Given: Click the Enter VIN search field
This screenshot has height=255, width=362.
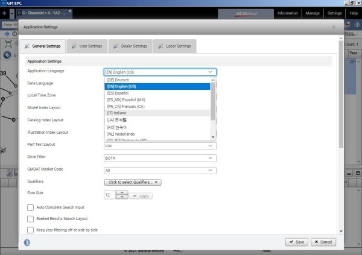Looking at the screenshot, I should coord(10,25).
